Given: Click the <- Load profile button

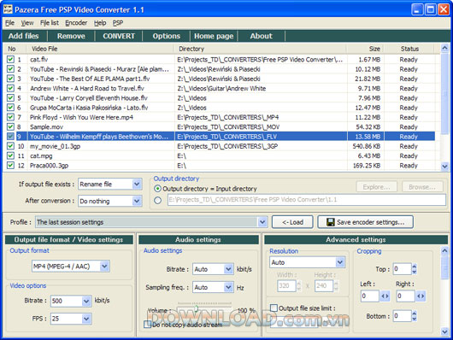Looking at the screenshot, I should [292, 222].
